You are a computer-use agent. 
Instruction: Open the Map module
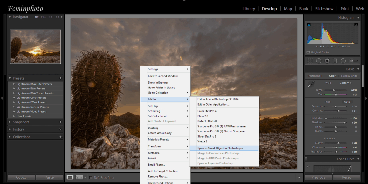(288, 9)
